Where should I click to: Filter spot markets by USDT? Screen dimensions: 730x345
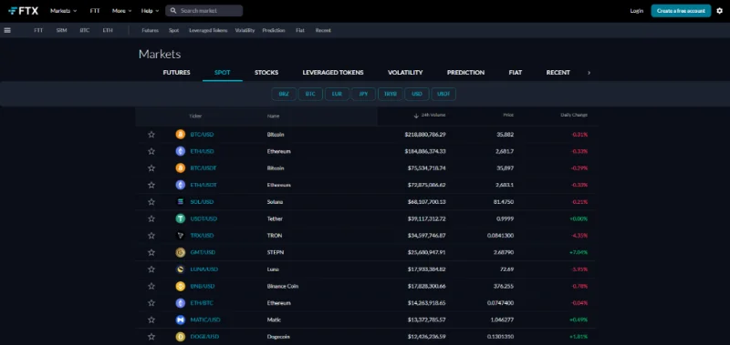pyautogui.click(x=443, y=94)
